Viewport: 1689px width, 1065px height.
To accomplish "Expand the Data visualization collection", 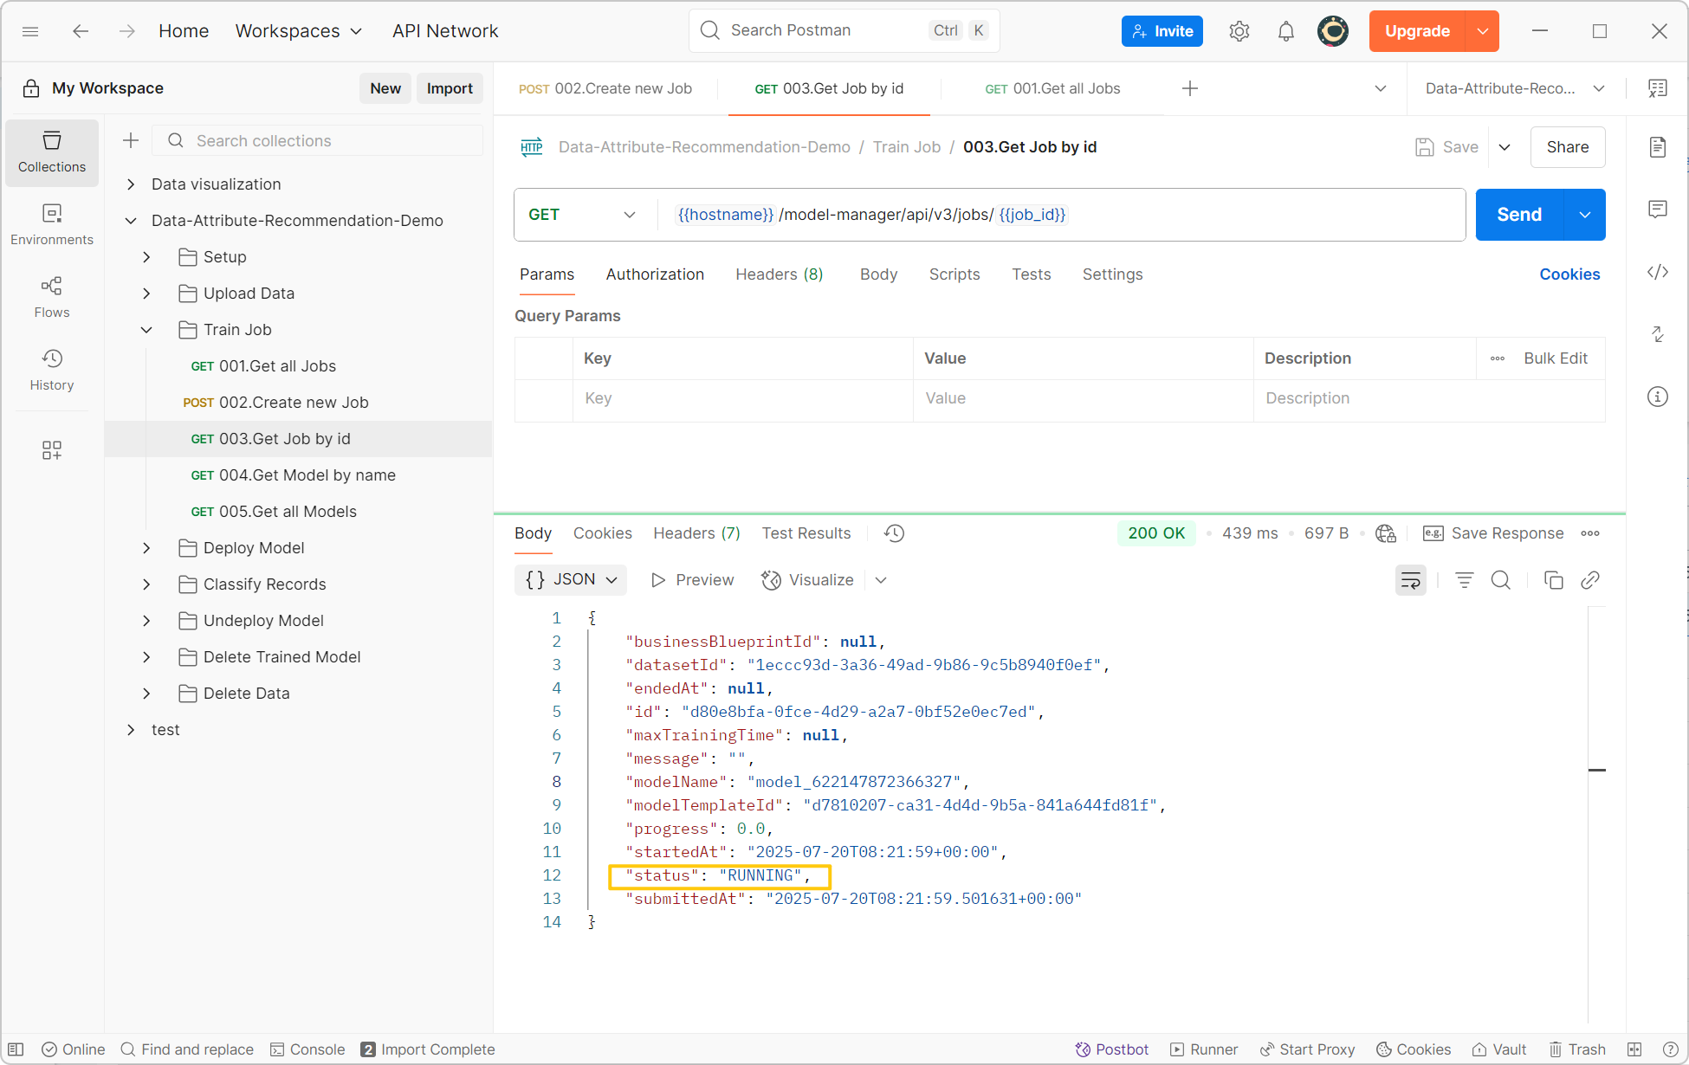I will (x=131, y=184).
